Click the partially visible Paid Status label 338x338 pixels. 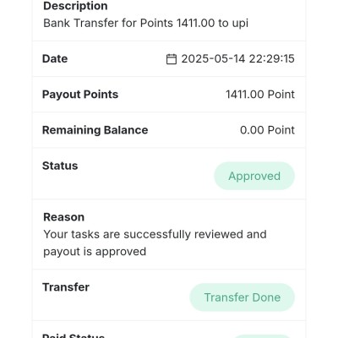(74, 335)
